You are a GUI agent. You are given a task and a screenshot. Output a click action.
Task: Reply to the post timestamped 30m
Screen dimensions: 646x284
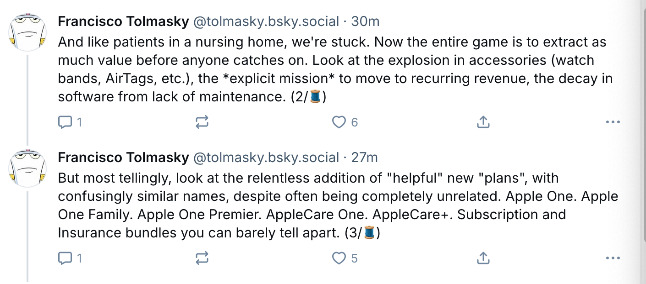(x=65, y=122)
